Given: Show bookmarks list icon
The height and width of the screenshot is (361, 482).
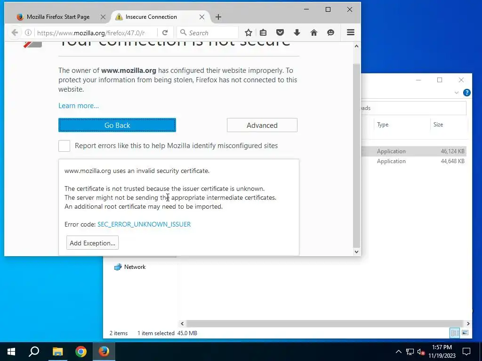Looking at the screenshot, I should 263,32.
